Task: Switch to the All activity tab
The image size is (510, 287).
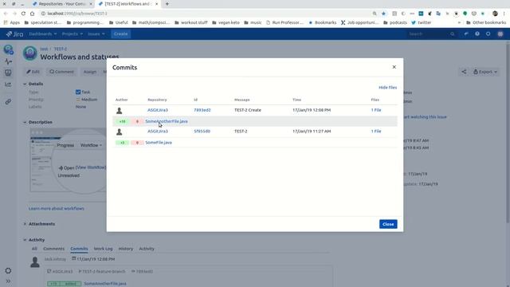Action: [34, 249]
